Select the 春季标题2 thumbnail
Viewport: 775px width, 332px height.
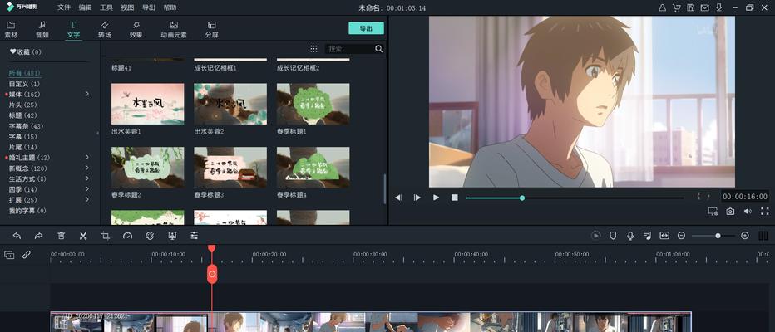click(148, 167)
